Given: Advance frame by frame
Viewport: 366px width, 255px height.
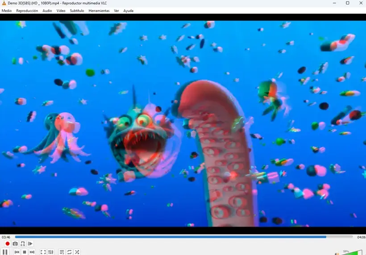Looking at the screenshot, I should point(30,243).
